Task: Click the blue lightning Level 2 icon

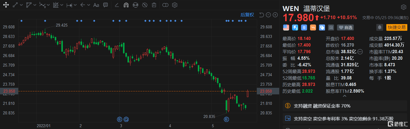Action: [x=295, y=27]
